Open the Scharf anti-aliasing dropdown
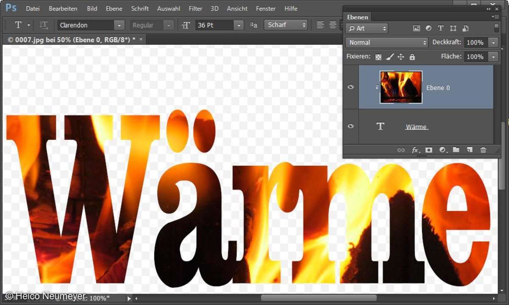Viewport: 509px width, 305px height. [x=286, y=25]
